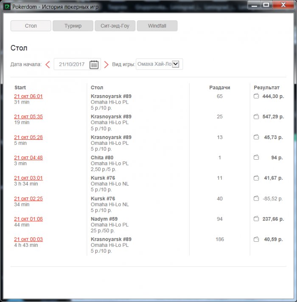Click the 25 hands count
The width and height of the screenshot is (297, 302).
pos(220,116)
